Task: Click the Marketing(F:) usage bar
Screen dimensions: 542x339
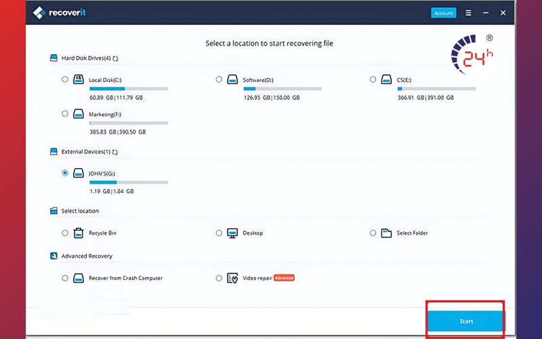Action: [x=129, y=123]
